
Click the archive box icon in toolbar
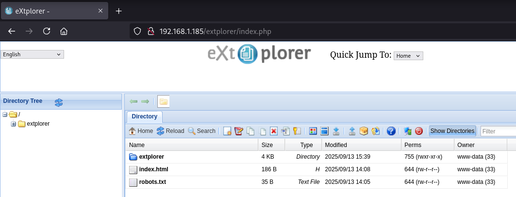coord(364,131)
